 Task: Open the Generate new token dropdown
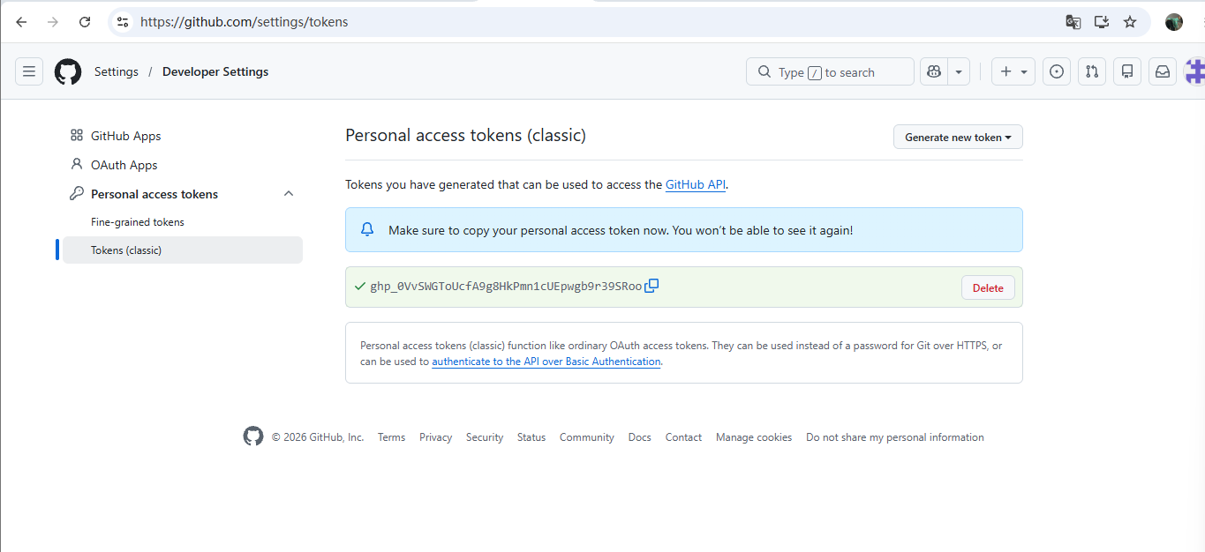click(x=958, y=137)
